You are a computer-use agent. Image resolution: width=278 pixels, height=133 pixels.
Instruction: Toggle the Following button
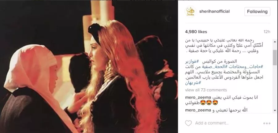click(257, 12)
